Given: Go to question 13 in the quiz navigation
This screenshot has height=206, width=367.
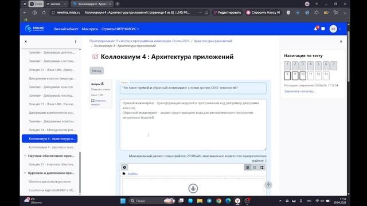Looking at the screenshot, I should coord(326,76).
